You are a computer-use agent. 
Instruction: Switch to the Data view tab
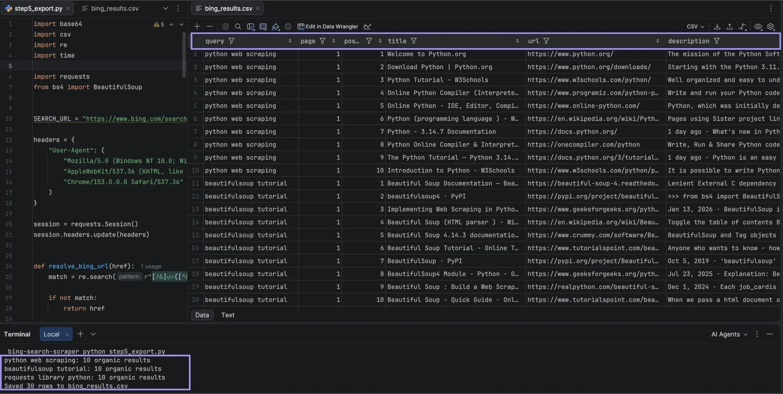tap(202, 315)
